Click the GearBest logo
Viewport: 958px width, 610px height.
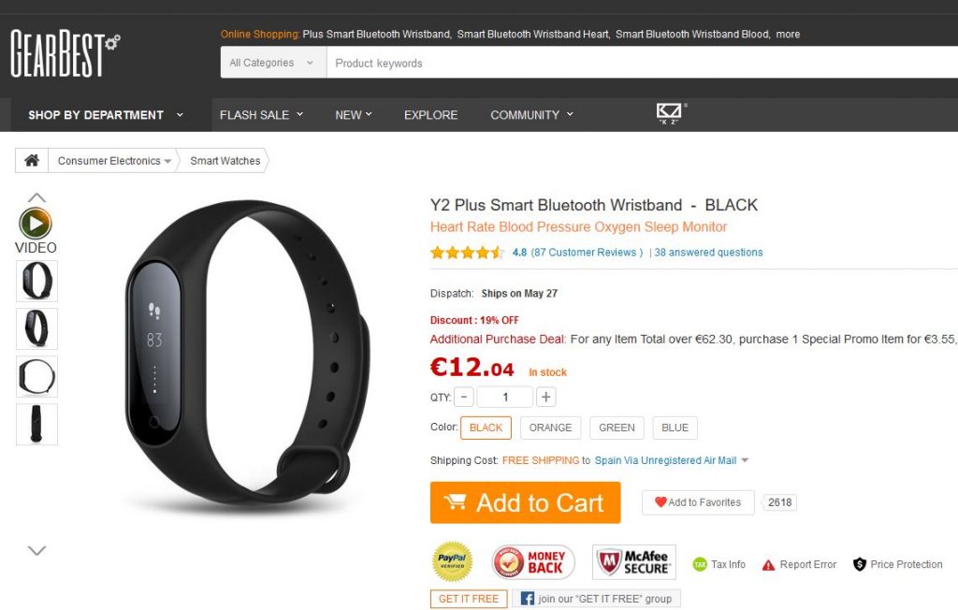coord(65,53)
